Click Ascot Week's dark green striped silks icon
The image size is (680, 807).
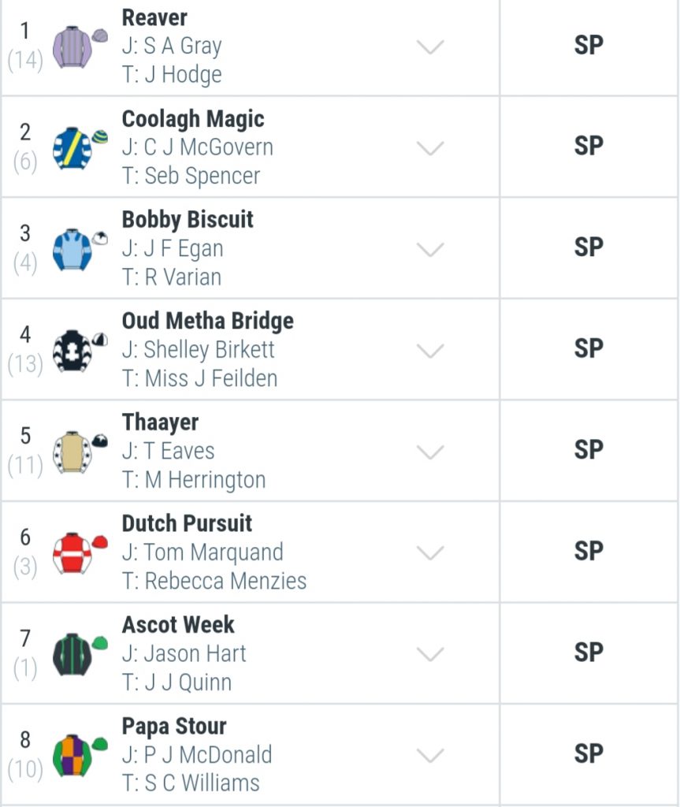pyautogui.click(x=80, y=655)
